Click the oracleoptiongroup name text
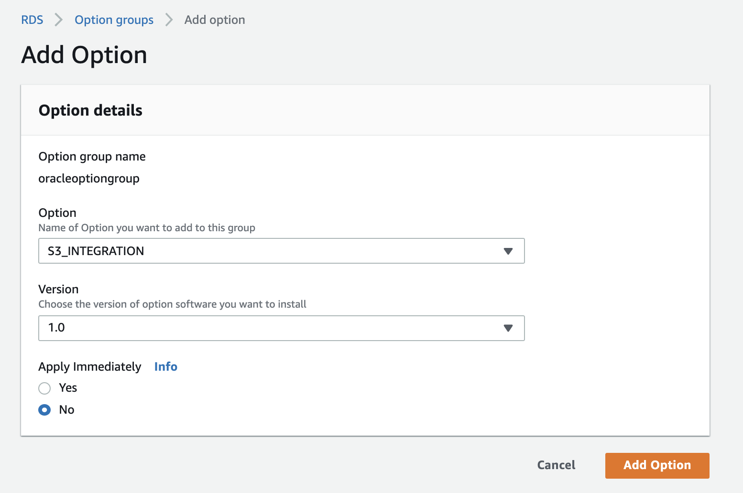Viewport: 743px width, 493px height. [89, 179]
